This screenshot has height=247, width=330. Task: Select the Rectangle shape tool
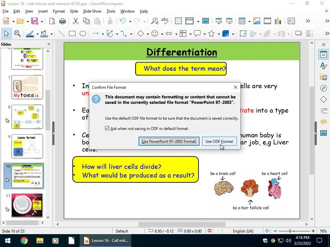click(72, 33)
